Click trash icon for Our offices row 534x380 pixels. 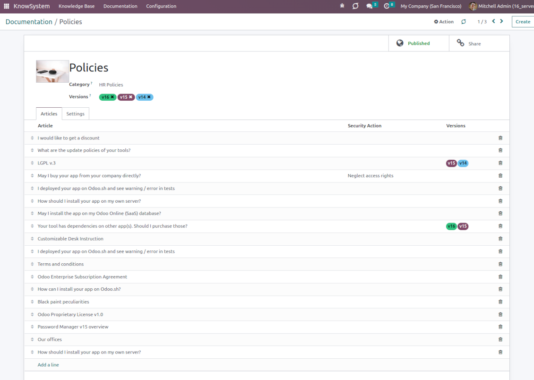500,339
